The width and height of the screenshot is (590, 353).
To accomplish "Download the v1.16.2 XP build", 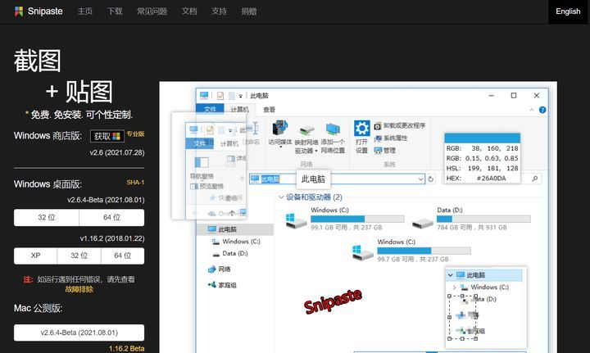I will coord(35,256).
